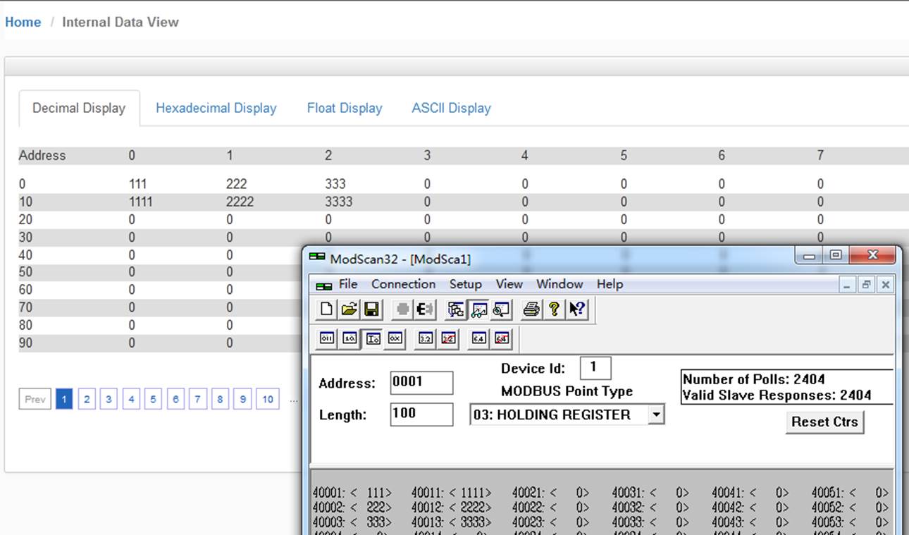
Task: Click the Device Id field
Action: tap(595, 368)
